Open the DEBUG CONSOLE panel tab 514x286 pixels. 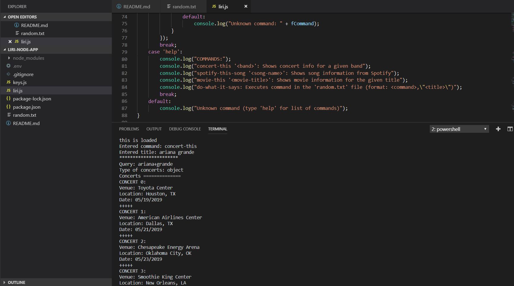(185, 129)
